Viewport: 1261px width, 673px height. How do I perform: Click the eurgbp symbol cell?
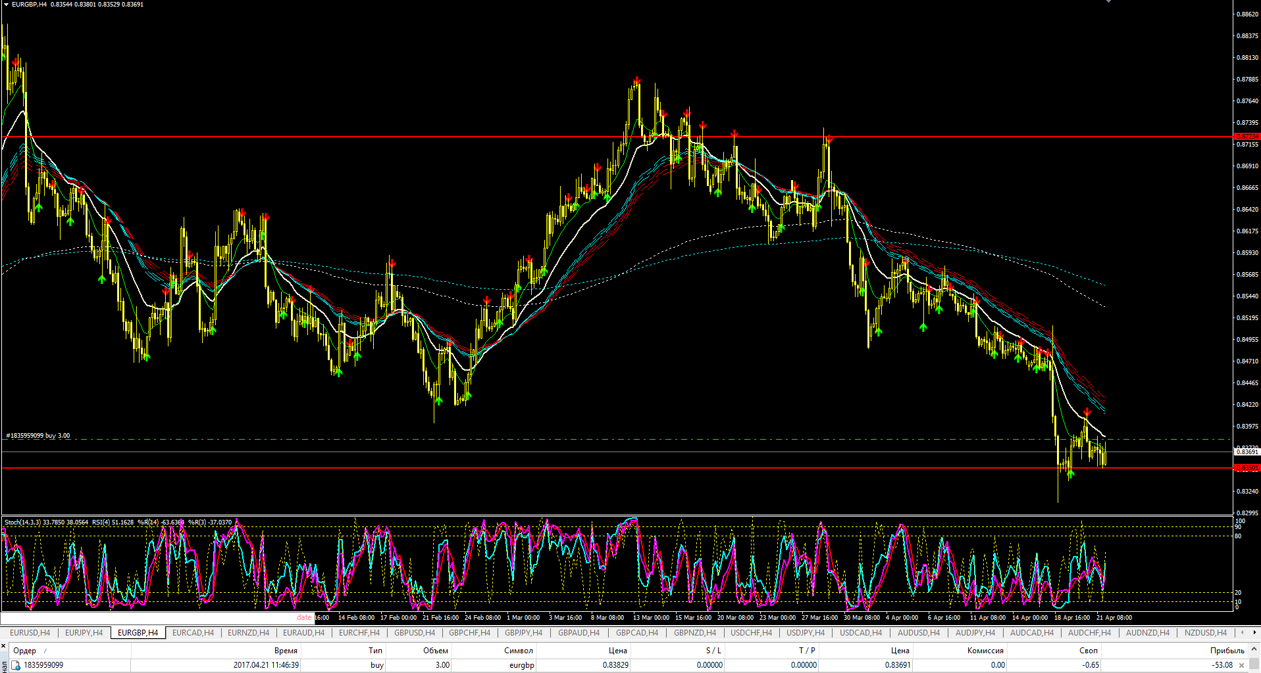[522, 665]
